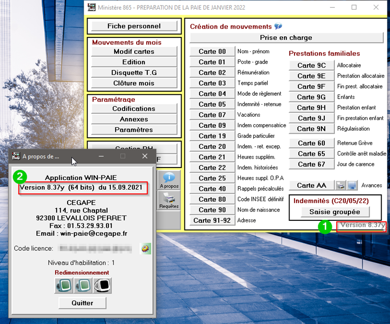
Task: Click the gear icon beside Code licence
Action: [x=145, y=249]
